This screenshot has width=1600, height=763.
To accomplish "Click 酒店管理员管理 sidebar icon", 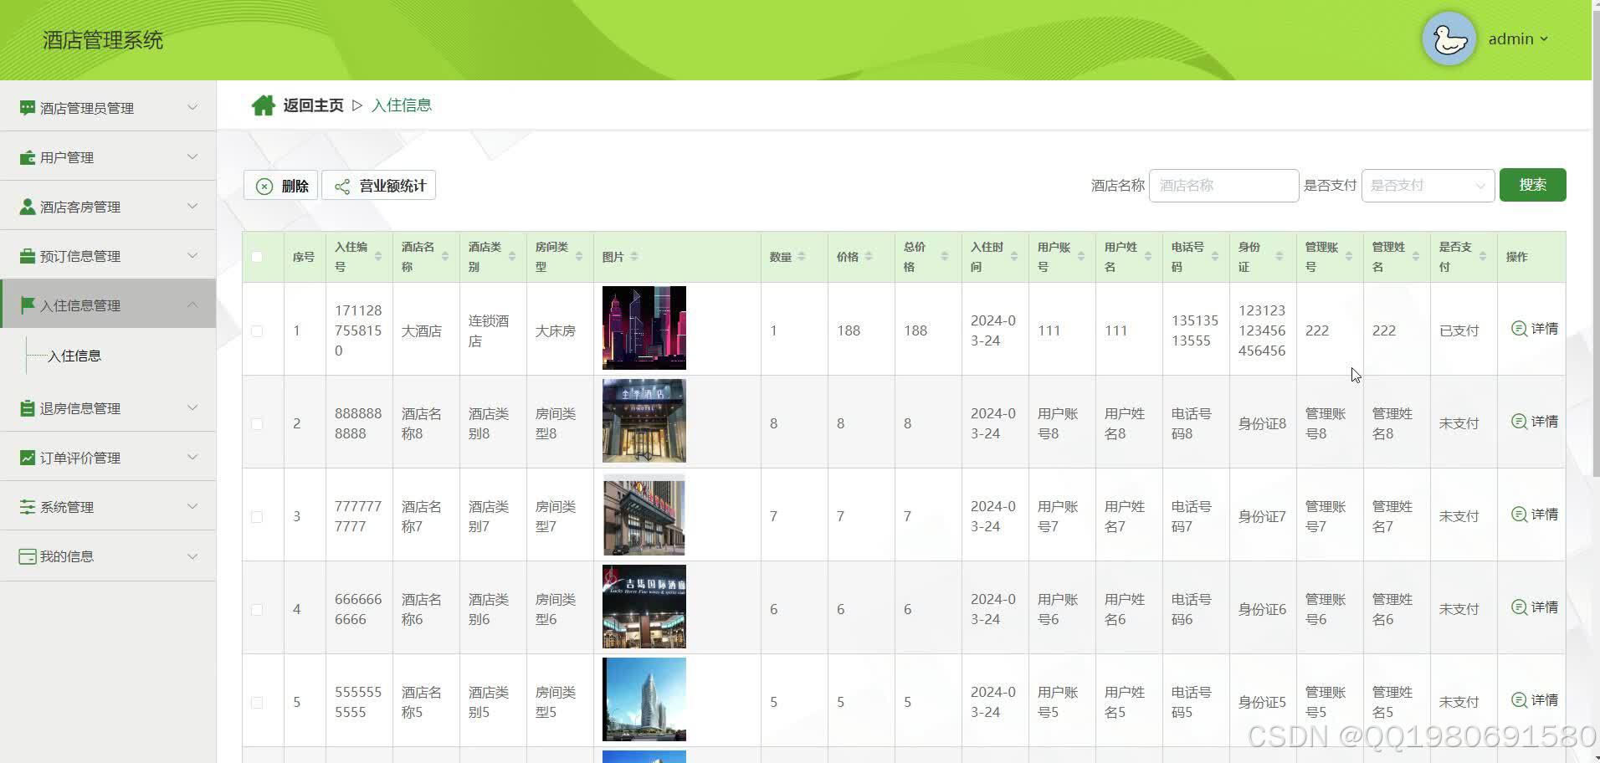I will pyautogui.click(x=28, y=108).
